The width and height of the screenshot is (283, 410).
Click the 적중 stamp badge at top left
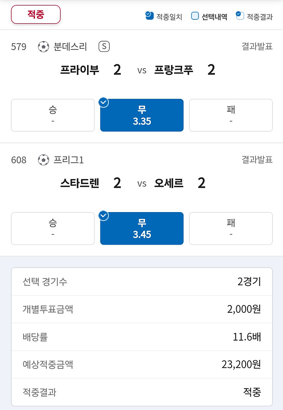coord(36,14)
